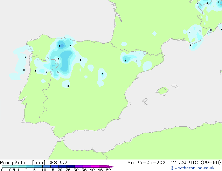Screen dimensions: 222x171
Task: Open the weatheronline.co.uk link
Action: point(193,168)
